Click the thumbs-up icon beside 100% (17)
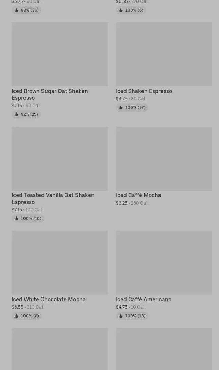The height and width of the screenshot is (370, 219). 121,108
